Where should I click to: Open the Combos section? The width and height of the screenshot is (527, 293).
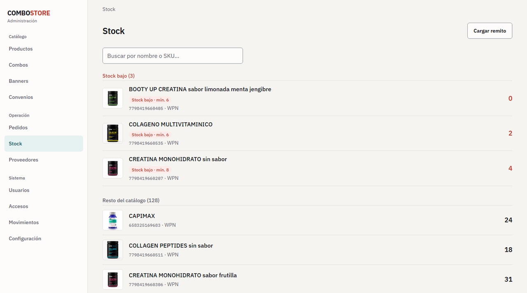click(44, 65)
